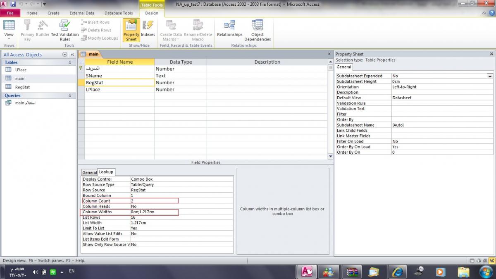Click the Design View status bar icon
The height and width of the screenshot is (279, 496).
pos(491,260)
